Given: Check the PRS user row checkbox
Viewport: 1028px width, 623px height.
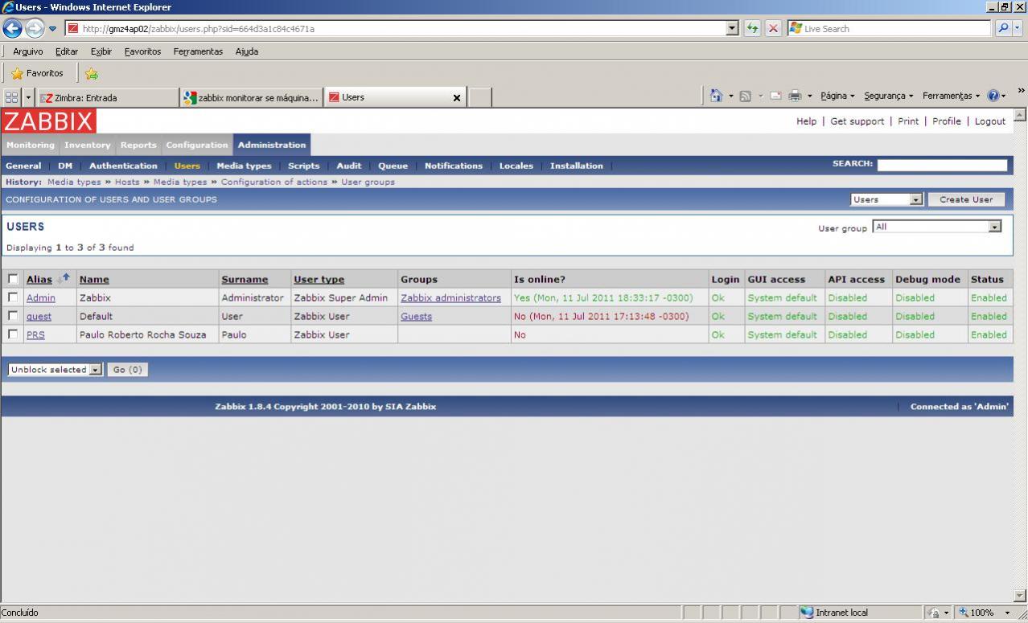Looking at the screenshot, I should click(x=12, y=334).
